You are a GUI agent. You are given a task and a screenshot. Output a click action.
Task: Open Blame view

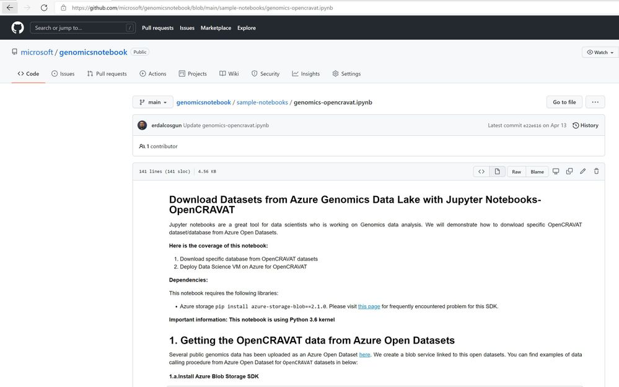pos(537,172)
